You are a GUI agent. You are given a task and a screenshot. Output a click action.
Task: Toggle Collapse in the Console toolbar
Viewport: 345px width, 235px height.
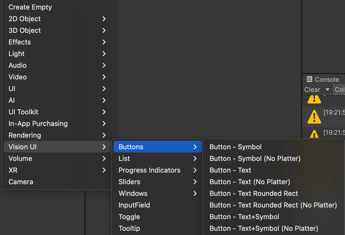click(x=339, y=90)
